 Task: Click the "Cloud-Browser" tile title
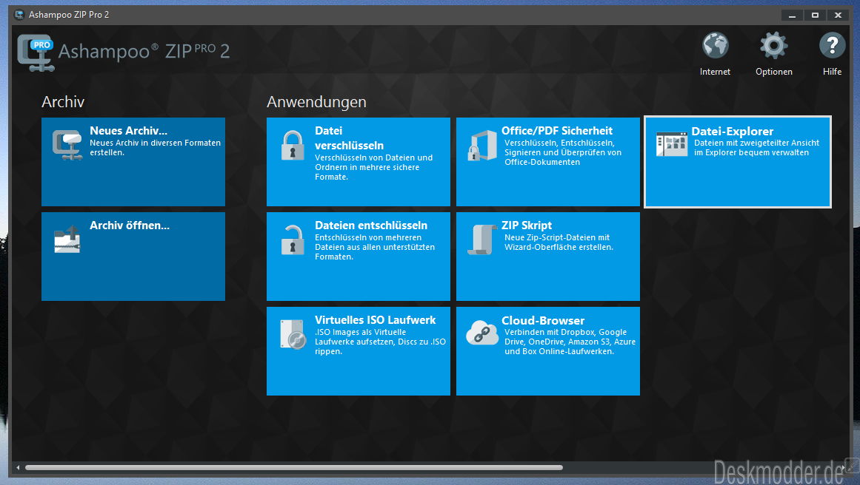(542, 321)
